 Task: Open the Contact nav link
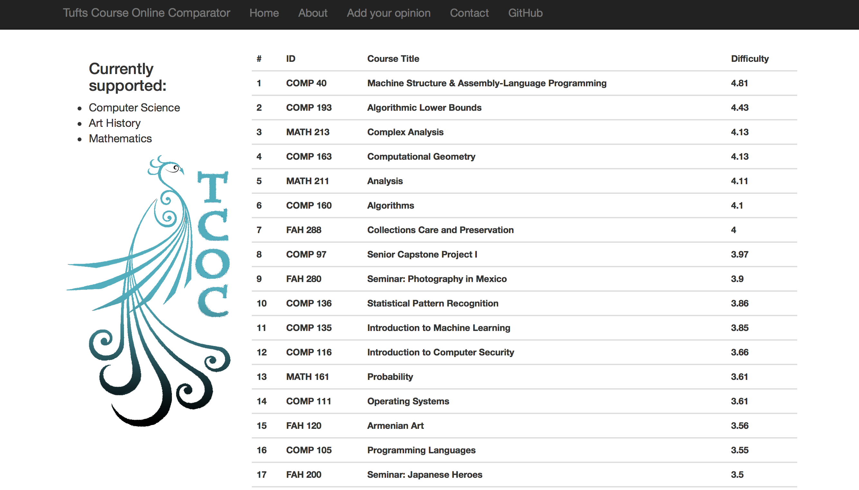click(x=469, y=13)
